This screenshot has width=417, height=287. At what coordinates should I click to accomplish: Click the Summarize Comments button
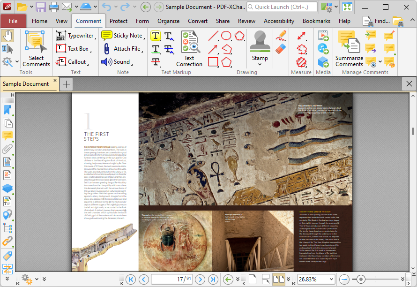pyautogui.click(x=349, y=48)
